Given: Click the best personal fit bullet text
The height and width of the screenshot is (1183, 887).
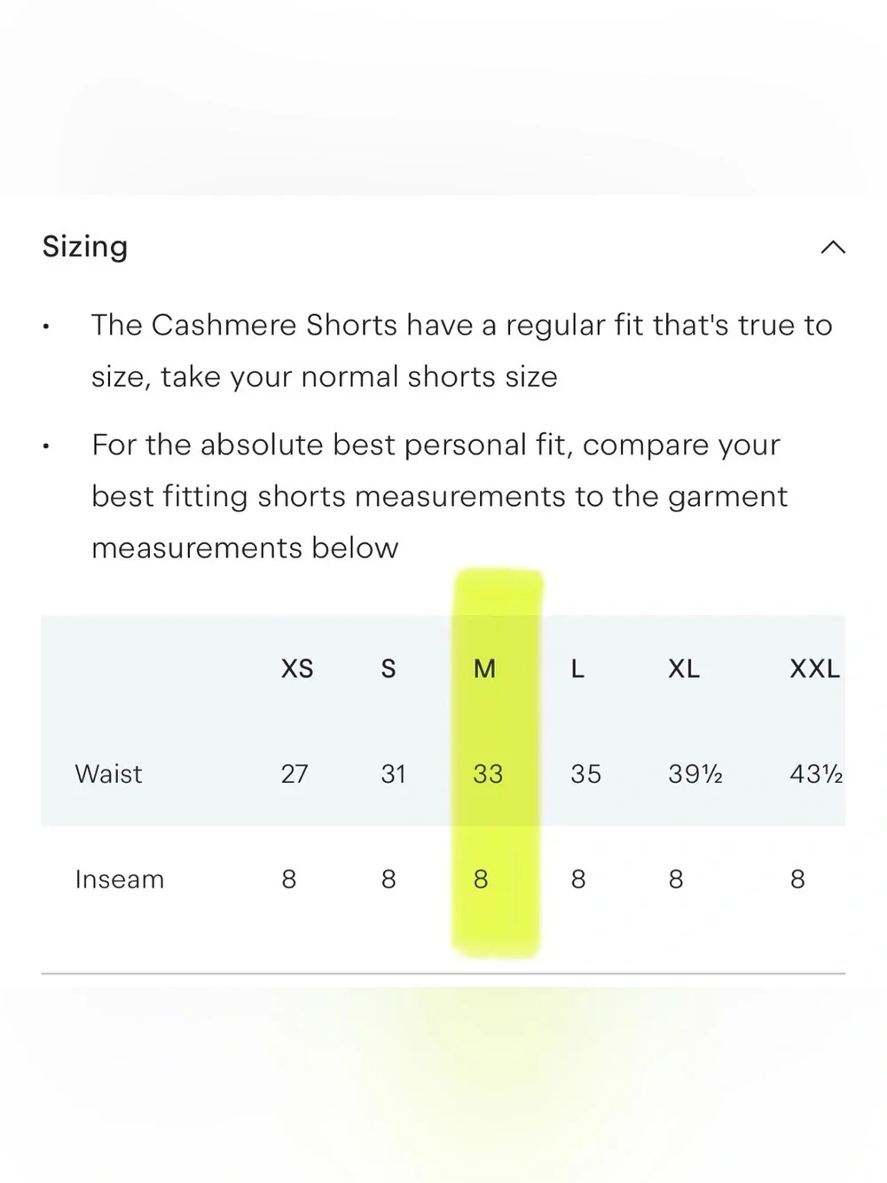Looking at the screenshot, I should pyautogui.click(x=439, y=496).
